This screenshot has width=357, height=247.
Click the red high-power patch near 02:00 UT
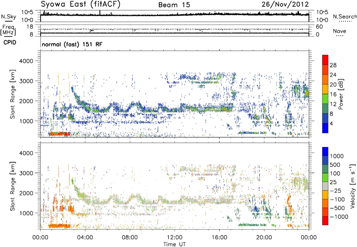pyautogui.click(x=60, y=134)
